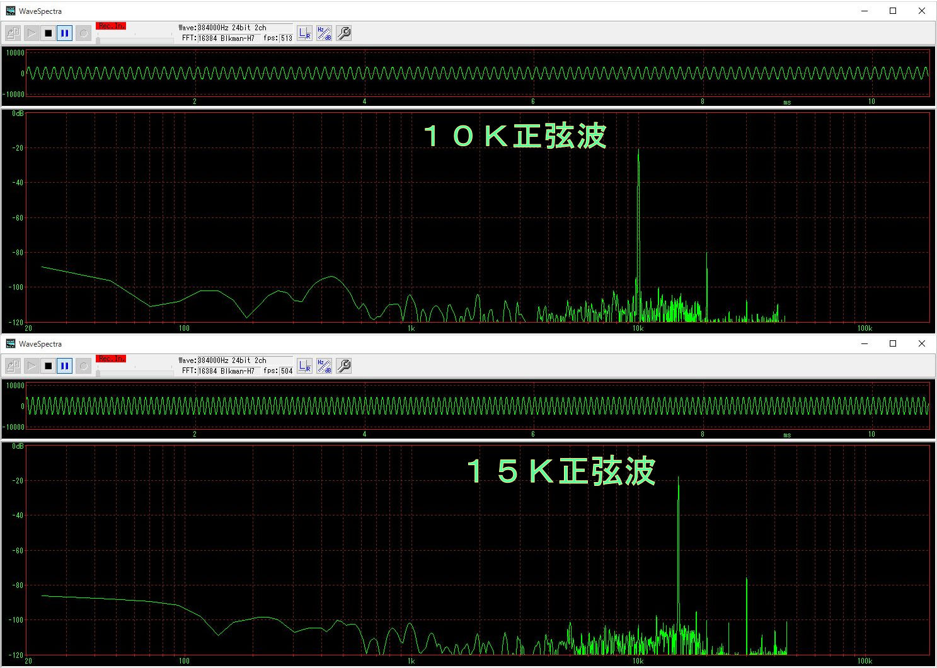Click the fps value 504

287,371
